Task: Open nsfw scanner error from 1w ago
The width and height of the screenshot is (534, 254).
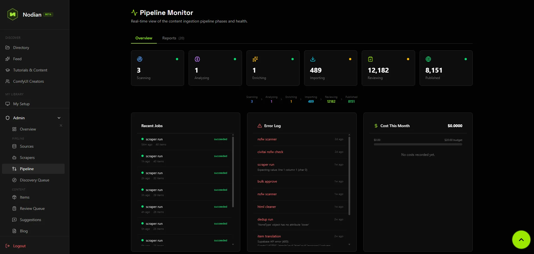Action: [x=300, y=194]
